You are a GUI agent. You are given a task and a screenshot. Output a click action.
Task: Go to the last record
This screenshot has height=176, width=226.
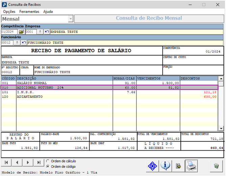39,163
